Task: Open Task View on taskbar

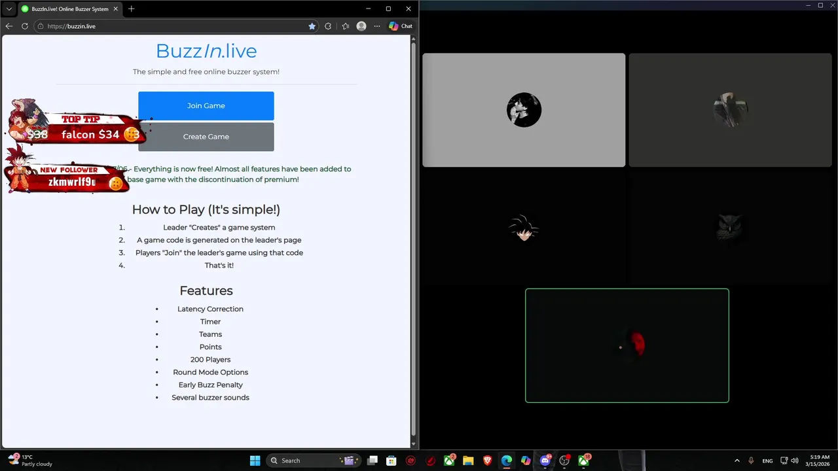Action: pos(372,461)
